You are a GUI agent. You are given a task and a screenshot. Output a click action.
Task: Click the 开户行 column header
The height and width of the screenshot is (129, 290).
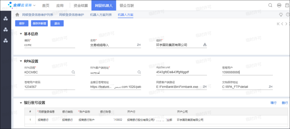pos(131,112)
